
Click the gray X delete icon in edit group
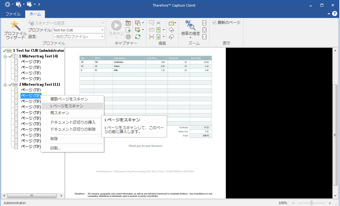[x=159, y=23]
